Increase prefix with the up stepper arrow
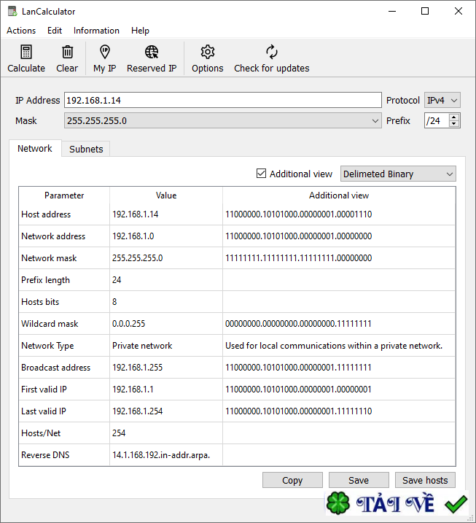476x523 pixels. point(455,117)
